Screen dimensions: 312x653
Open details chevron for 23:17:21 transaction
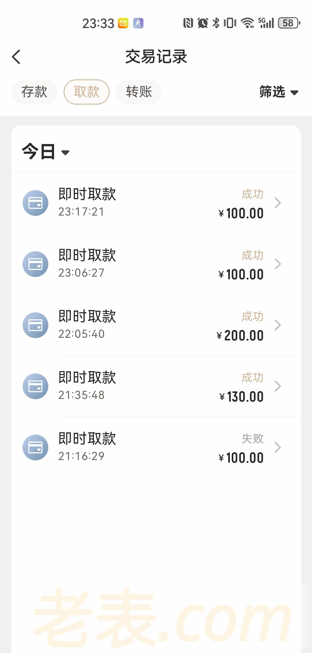click(278, 203)
